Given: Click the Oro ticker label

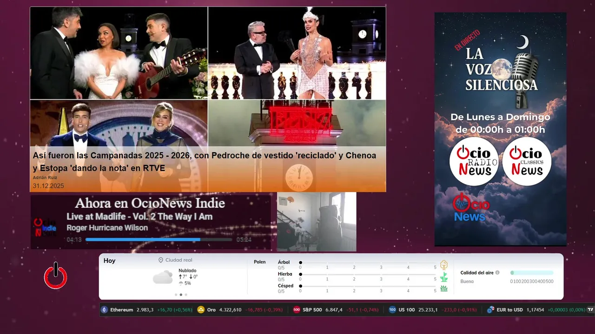Looking at the screenshot, I should pos(212,310).
